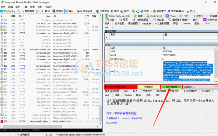218x136 pixels.
Task: Click the QuickExec command input box
Action: point(51,130)
